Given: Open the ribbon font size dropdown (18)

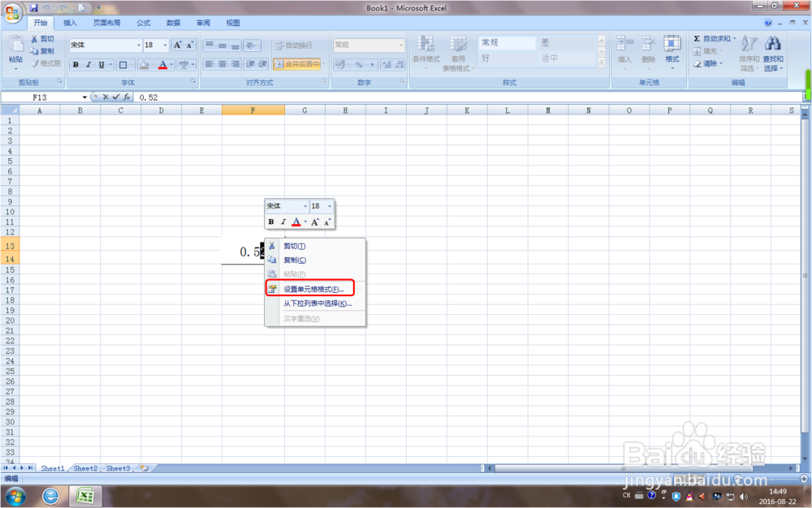Looking at the screenshot, I should [165, 45].
